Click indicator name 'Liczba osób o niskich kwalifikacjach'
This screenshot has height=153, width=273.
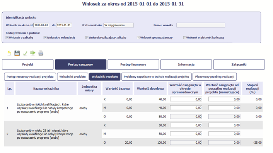tap(45, 108)
